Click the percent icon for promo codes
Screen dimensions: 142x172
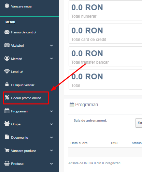pos(7,97)
